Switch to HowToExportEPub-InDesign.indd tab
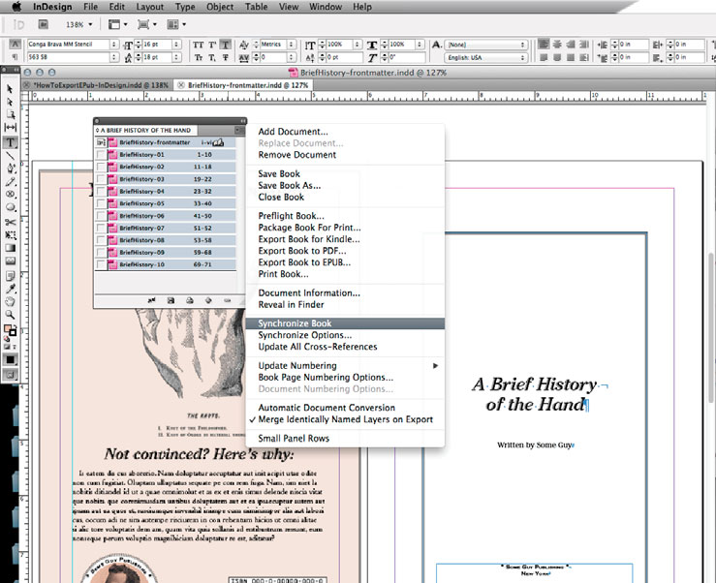Viewport: 716px width, 583px height. click(100, 85)
